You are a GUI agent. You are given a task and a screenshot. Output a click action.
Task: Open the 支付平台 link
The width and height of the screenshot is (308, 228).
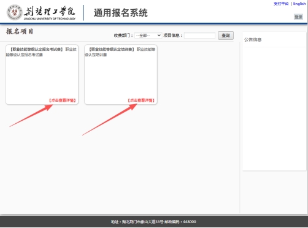point(281,4)
